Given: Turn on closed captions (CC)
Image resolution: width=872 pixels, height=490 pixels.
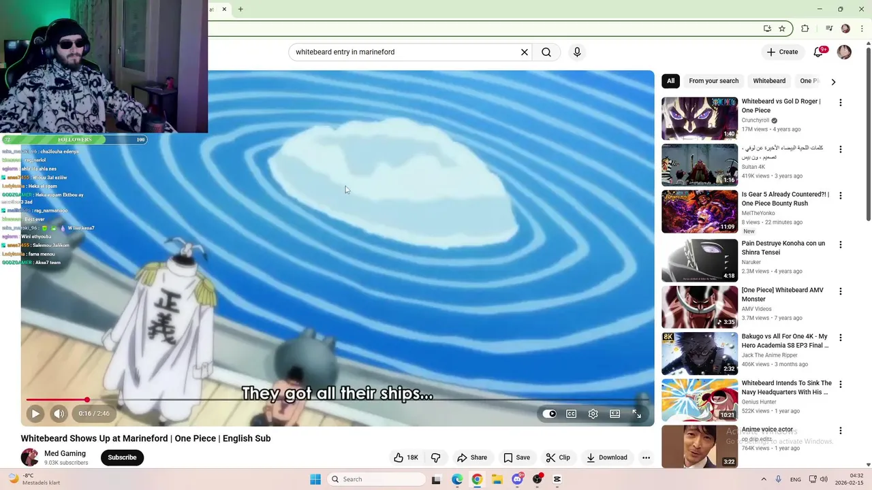Looking at the screenshot, I should [572, 414].
